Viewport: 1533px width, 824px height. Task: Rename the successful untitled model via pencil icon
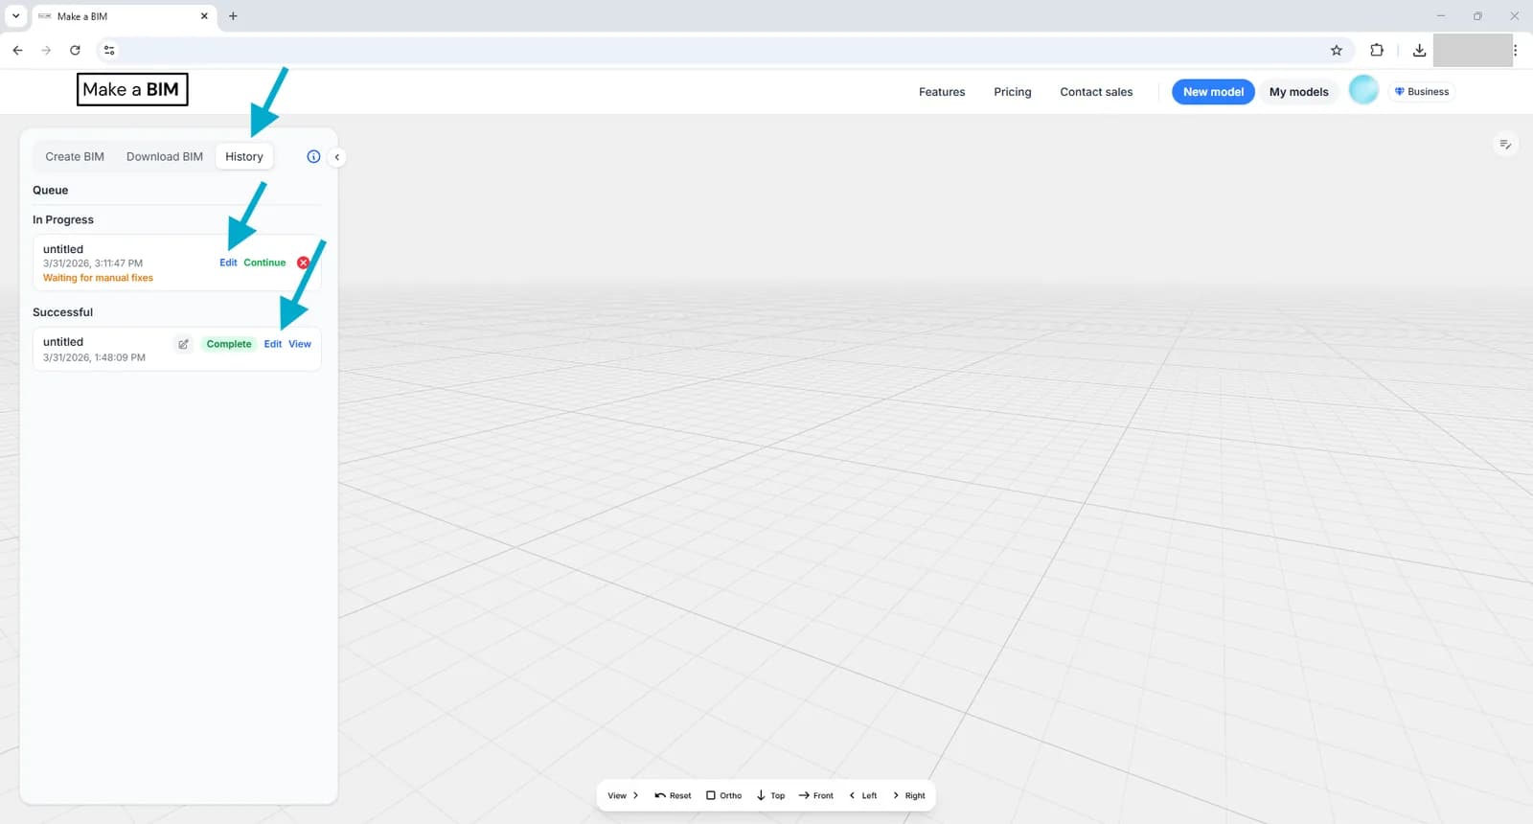(x=183, y=344)
